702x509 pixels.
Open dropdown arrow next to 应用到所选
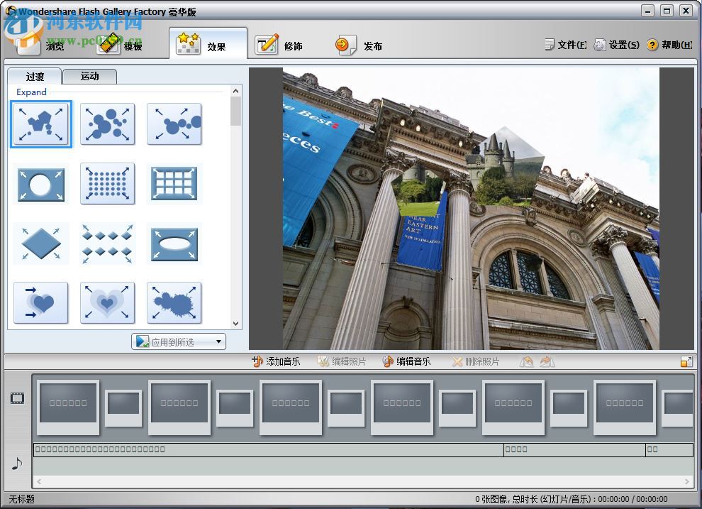pos(220,341)
